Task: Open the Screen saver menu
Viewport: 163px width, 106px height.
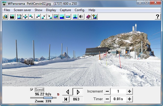Action: pyautogui.click(x=22, y=10)
